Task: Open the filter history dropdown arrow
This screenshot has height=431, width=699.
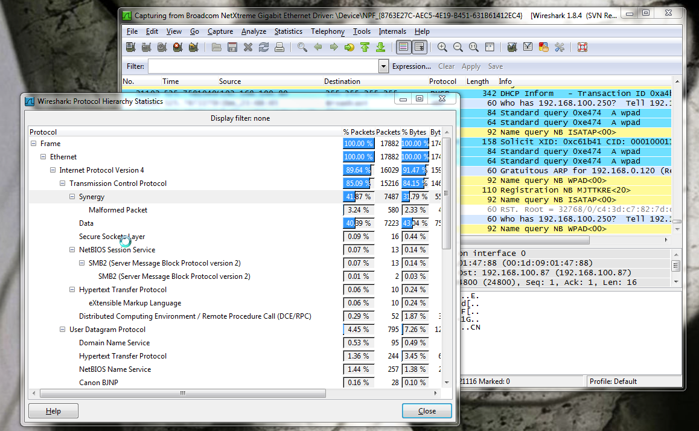Action: click(x=383, y=66)
